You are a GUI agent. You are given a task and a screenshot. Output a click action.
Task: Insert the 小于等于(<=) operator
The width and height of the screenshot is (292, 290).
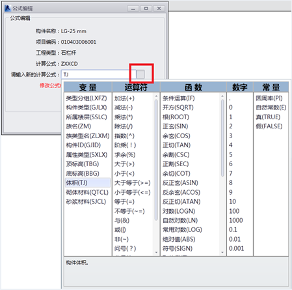[x=132, y=192]
